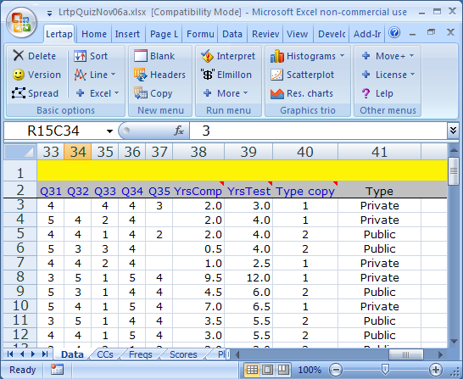This screenshot has width=463, height=379.
Task: Click the Res. charts icon
Action: (x=277, y=93)
